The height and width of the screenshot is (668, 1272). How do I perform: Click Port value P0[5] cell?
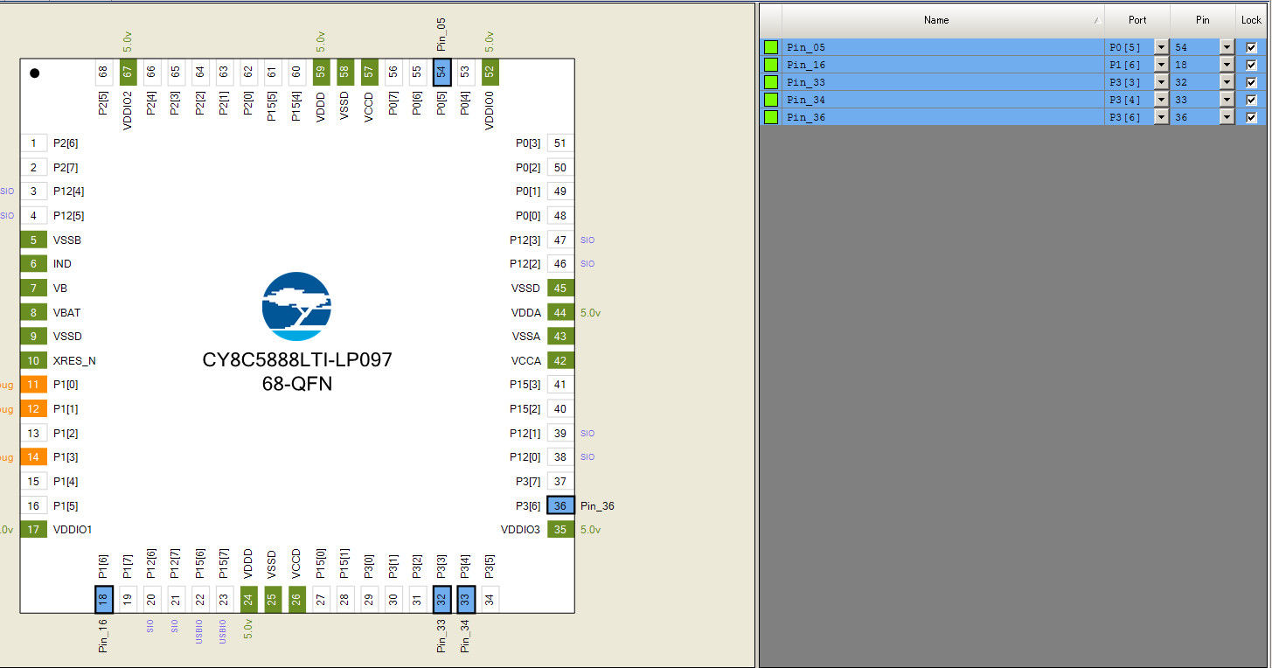click(1129, 47)
